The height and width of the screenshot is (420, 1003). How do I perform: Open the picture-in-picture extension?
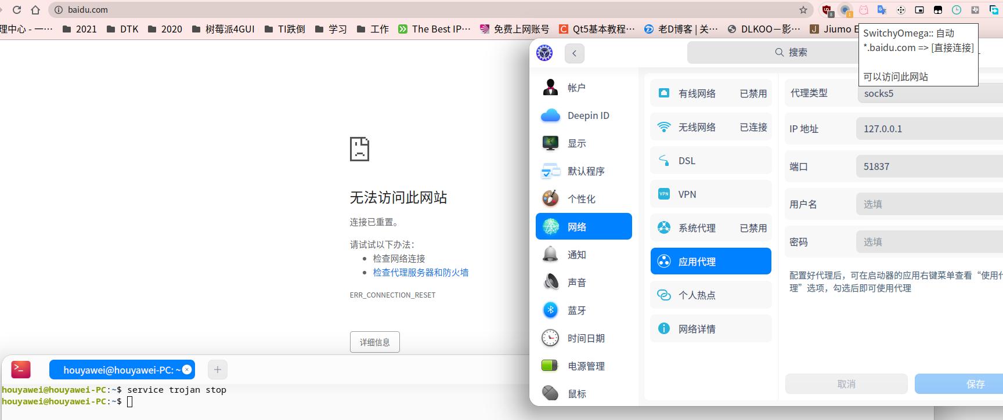[919, 10]
